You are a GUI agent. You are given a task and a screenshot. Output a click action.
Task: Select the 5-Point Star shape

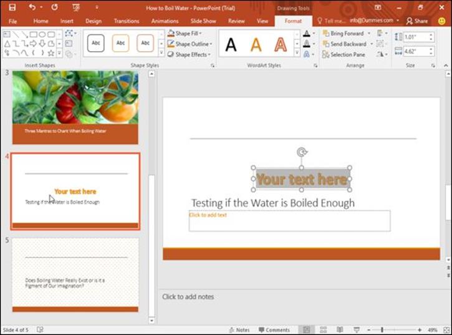[x=51, y=53]
